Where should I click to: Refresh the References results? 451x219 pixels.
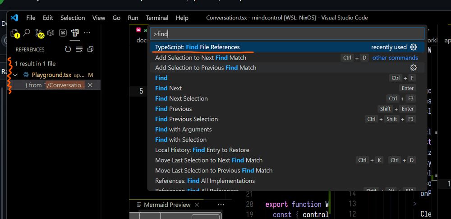68,49
